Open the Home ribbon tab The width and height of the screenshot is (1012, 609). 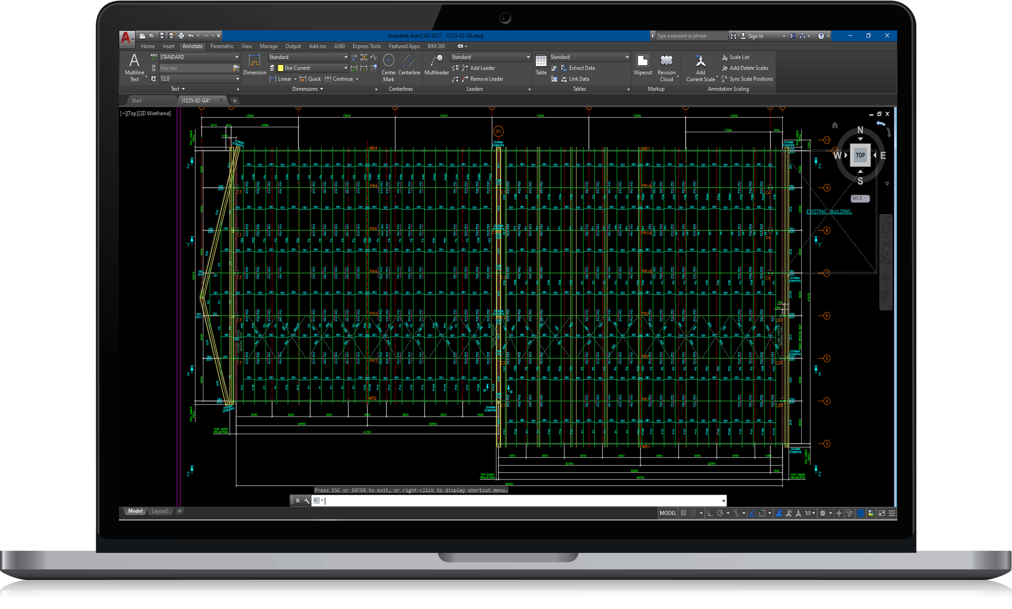148,46
